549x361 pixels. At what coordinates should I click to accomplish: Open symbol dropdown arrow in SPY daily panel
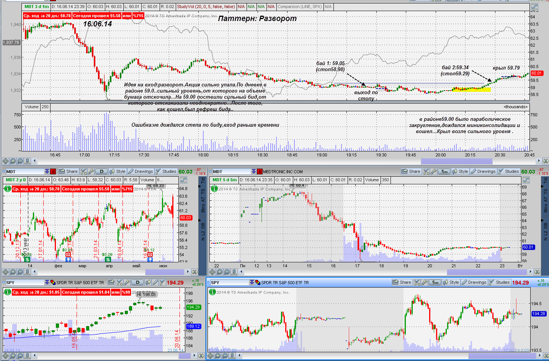click(x=47, y=282)
